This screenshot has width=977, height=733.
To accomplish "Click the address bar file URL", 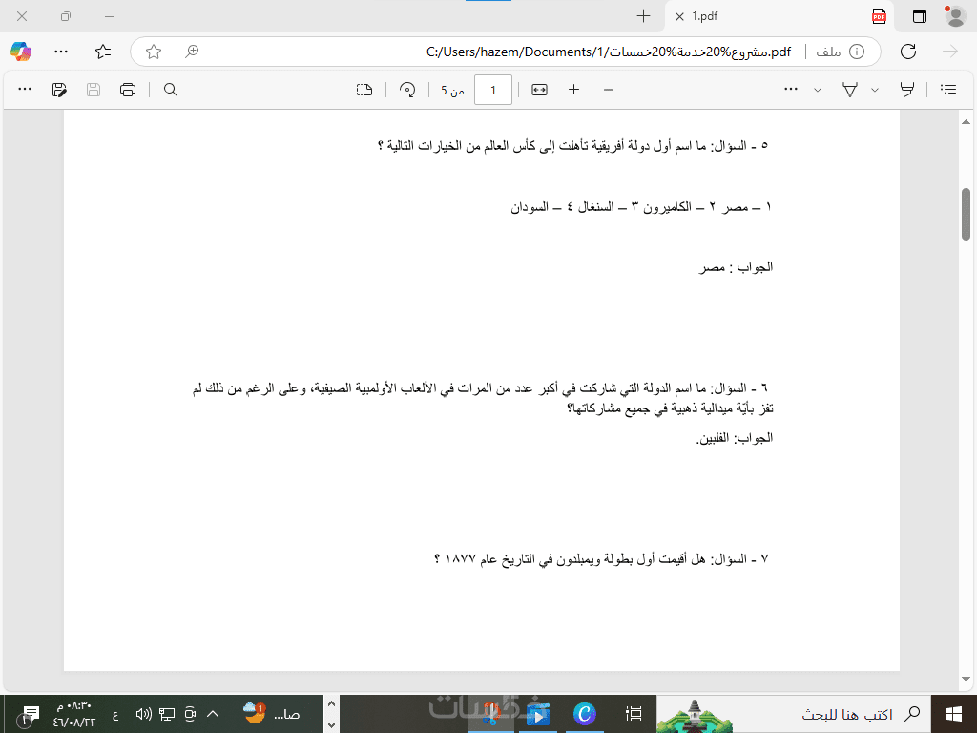I will coord(608,52).
